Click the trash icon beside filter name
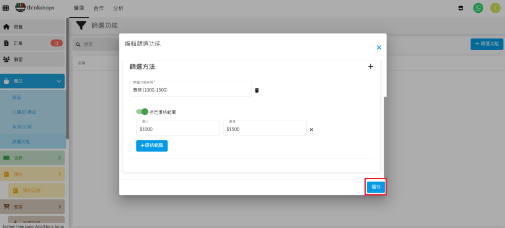The height and width of the screenshot is (228, 505). [x=256, y=90]
